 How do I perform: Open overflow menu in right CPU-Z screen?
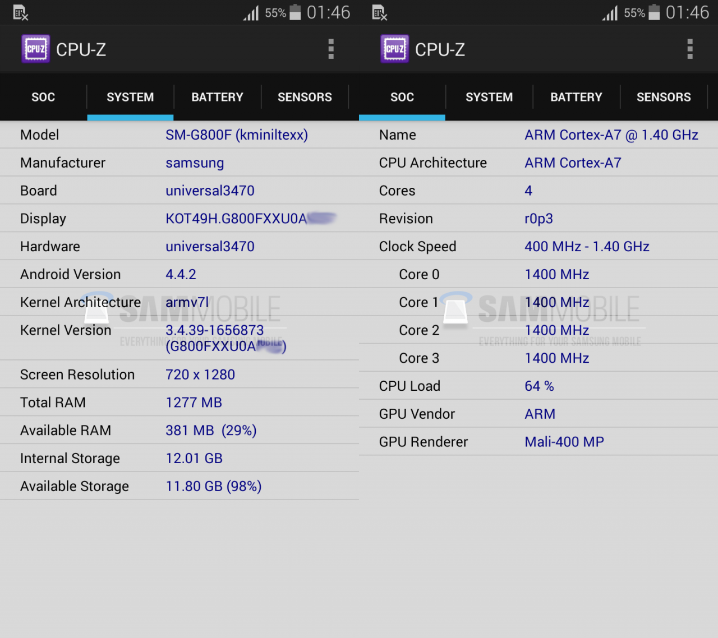690,49
